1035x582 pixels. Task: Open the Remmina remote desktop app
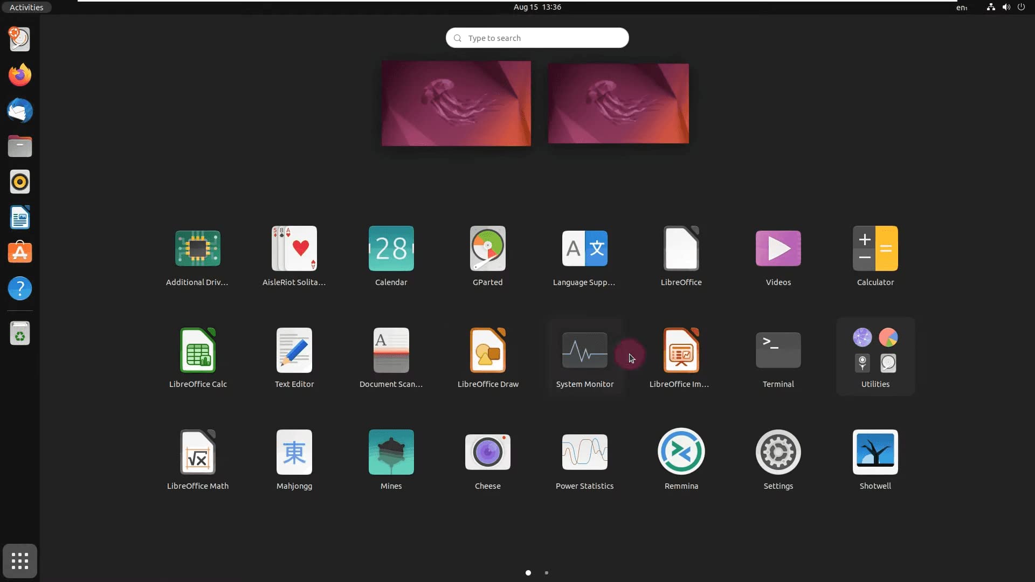pyautogui.click(x=681, y=452)
